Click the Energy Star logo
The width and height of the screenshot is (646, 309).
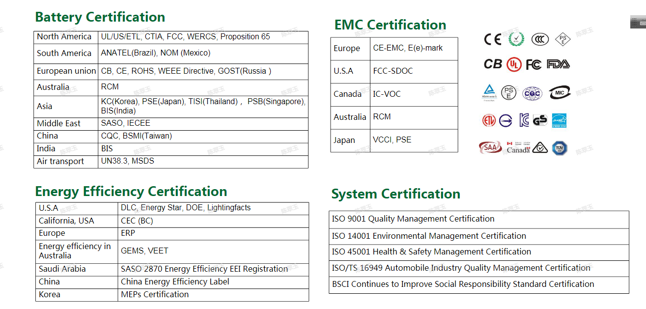559,120
